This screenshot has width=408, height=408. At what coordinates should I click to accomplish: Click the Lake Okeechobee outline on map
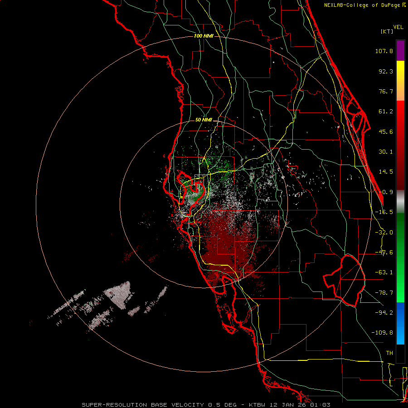(x=344, y=281)
